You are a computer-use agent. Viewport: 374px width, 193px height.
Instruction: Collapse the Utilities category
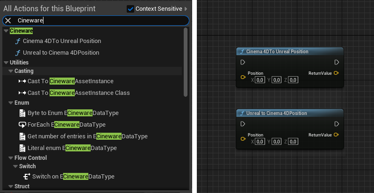(6, 62)
